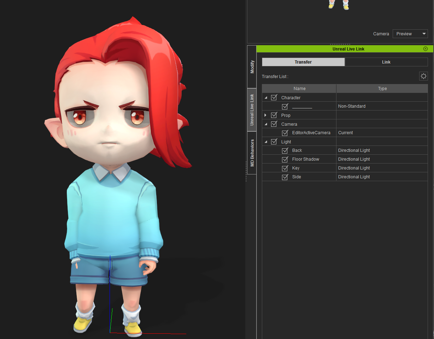Screen dimensions: 434x339
Task: Uncheck the Prop group checkbox
Action: [x=274, y=115]
